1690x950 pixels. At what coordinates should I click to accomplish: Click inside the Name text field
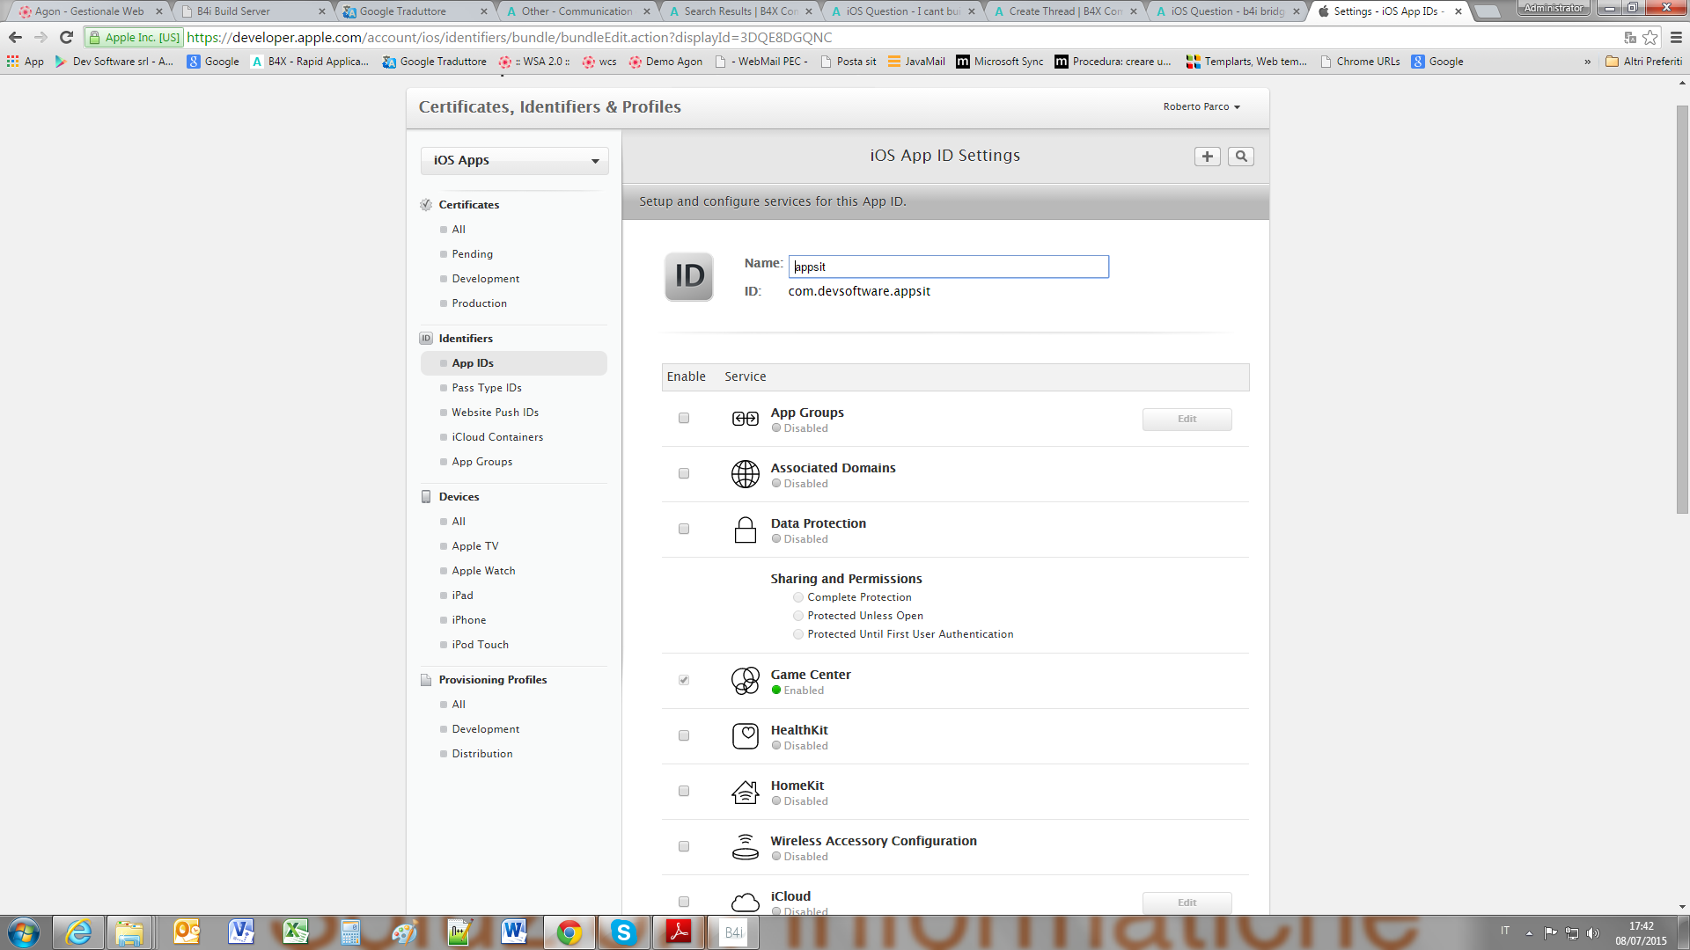tap(948, 267)
